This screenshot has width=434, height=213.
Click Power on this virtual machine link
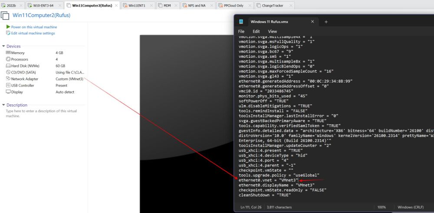click(34, 27)
